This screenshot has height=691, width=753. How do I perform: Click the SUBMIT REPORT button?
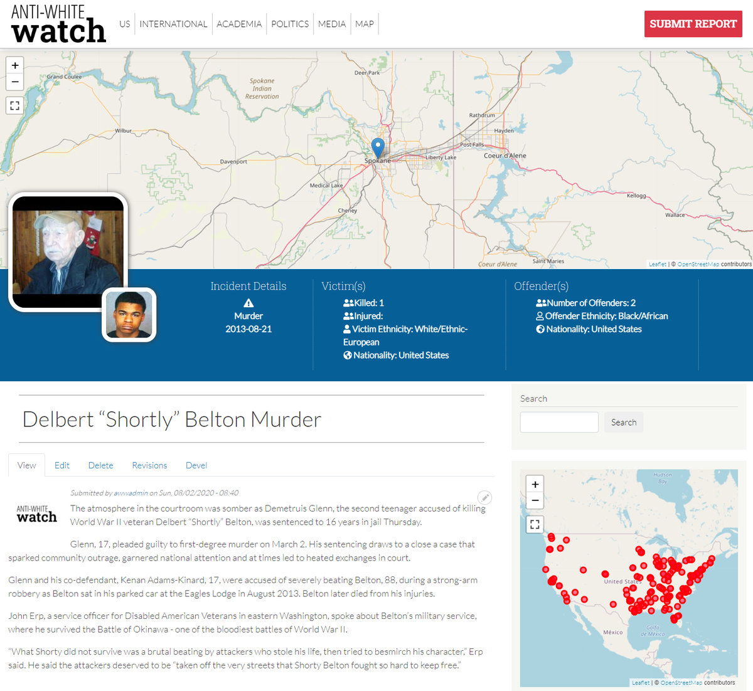693,24
